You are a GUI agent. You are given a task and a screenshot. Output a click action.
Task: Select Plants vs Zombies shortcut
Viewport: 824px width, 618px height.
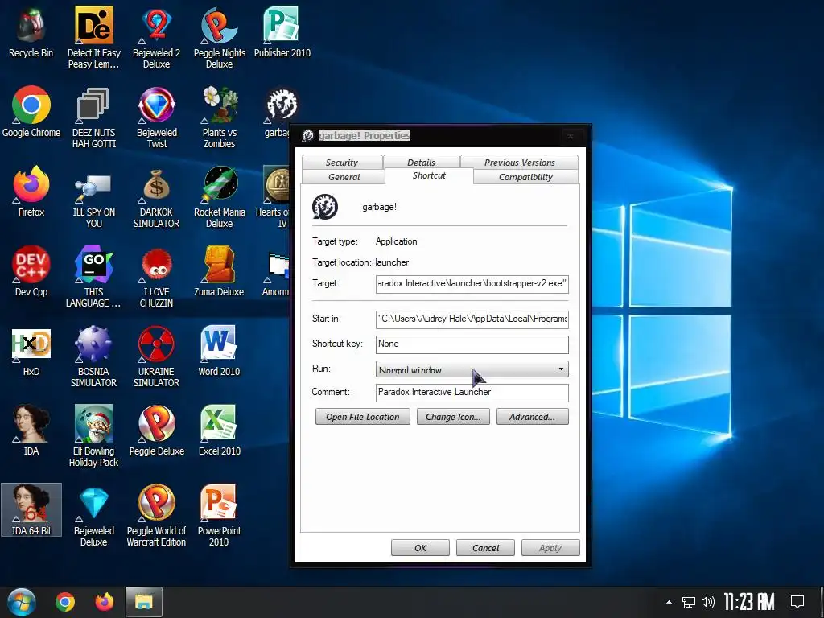click(219, 117)
